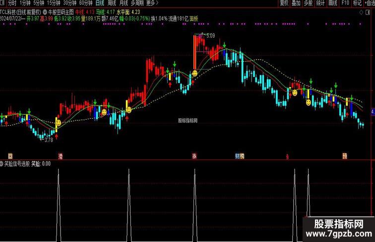Screen dimensions: 375x242
Task: Click the 标记 mark button
Action: [357, 3]
